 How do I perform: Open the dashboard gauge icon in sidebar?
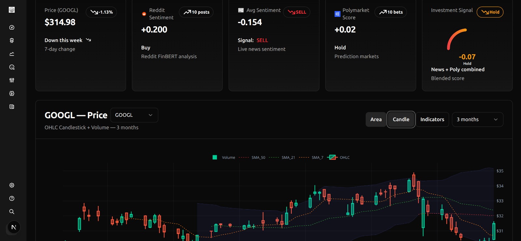(12, 28)
